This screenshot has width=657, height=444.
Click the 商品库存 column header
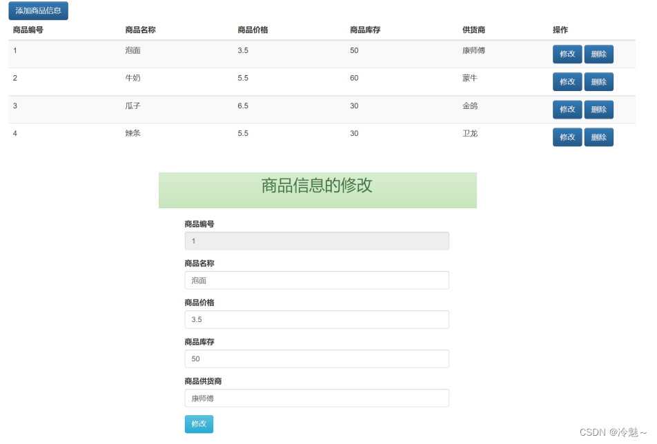[x=365, y=30]
